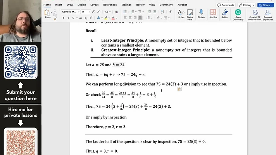Toggle underline formatting
Screen dimensions: 276x155
click(x=73, y=18)
